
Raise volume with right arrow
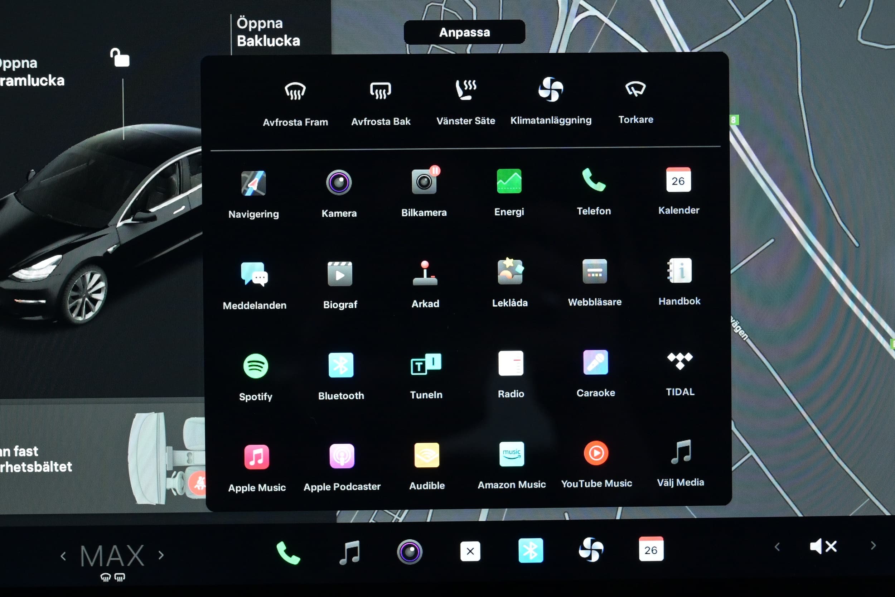coord(873,546)
